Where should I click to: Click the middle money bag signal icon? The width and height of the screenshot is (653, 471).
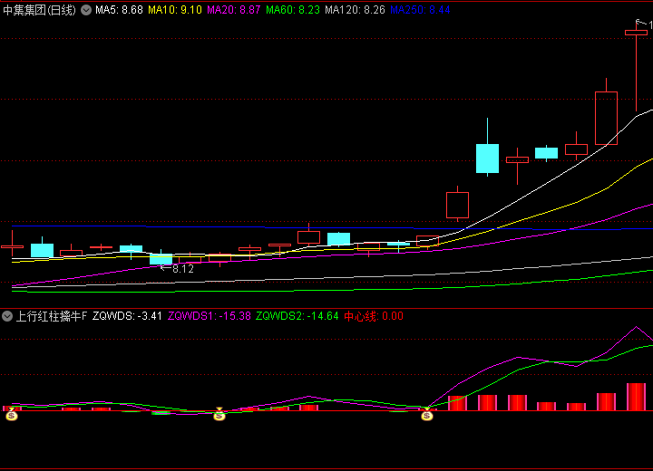tap(219, 415)
